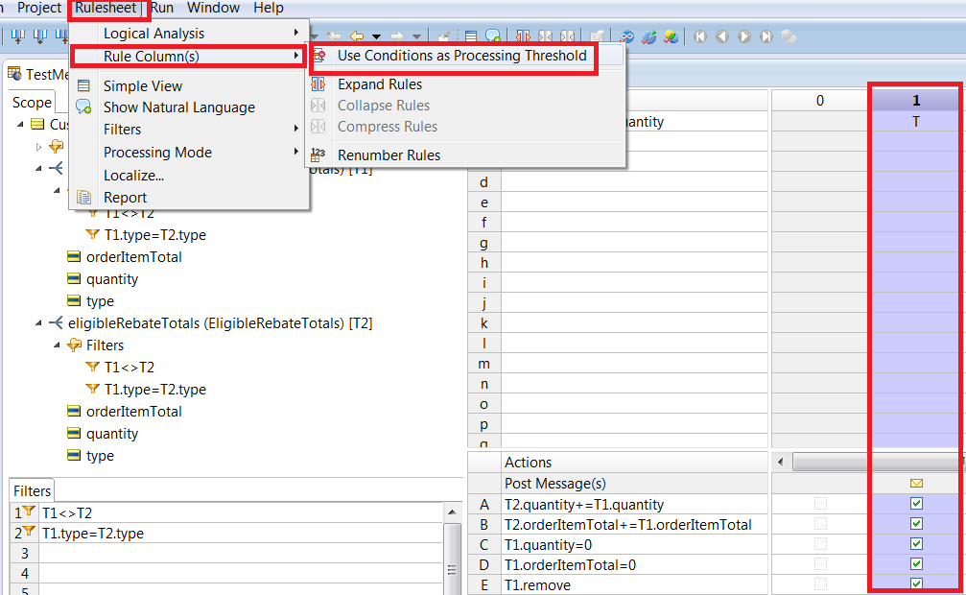Click the Collapse Rules toolbar icon
Viewport: 966px width, 595px height.
(545, 36)
